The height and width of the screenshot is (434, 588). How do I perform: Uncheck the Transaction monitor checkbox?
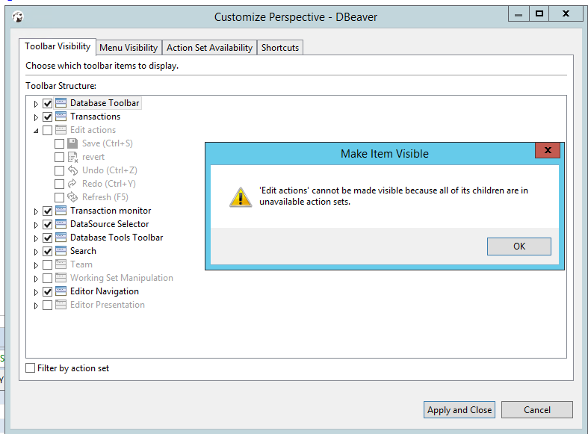tap(47, 211)
